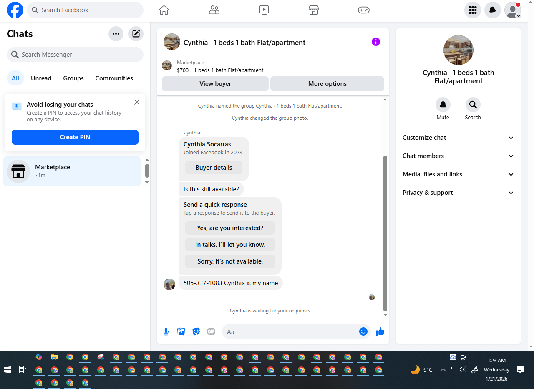This screenshot has height=389, width=534.
Task: Send quick response 'In talks. I'll let you know.'
Action: pyautogui.click(x=230, y=245)
